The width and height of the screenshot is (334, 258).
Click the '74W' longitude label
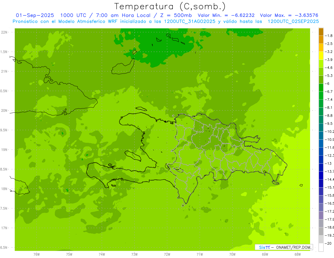coord(102,254)
